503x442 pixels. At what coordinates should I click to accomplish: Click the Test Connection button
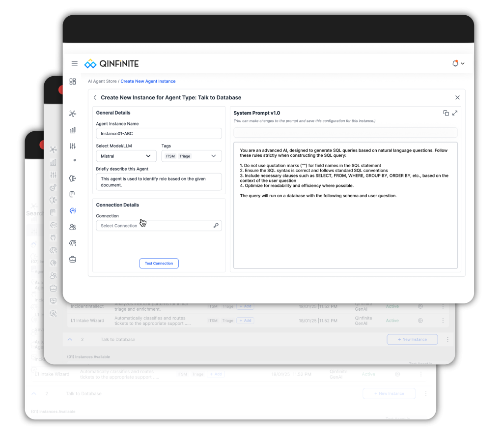click(159, 263)
